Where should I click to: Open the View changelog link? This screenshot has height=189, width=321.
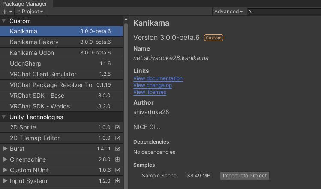click(x=153, y=85)
